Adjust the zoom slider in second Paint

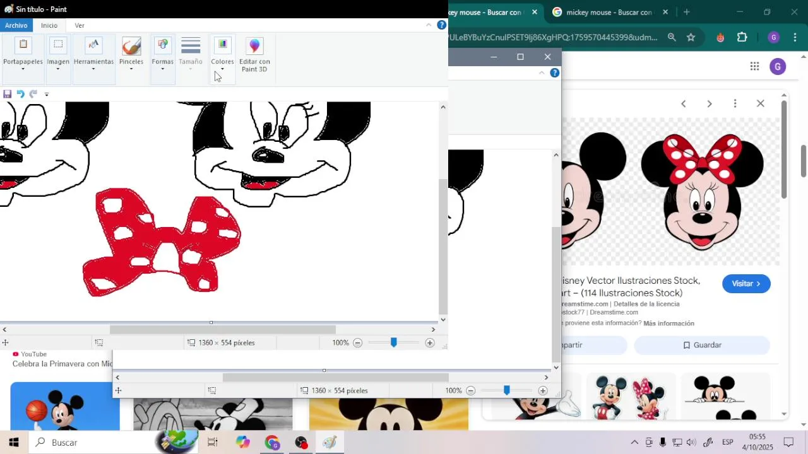[x=506, y=391]
